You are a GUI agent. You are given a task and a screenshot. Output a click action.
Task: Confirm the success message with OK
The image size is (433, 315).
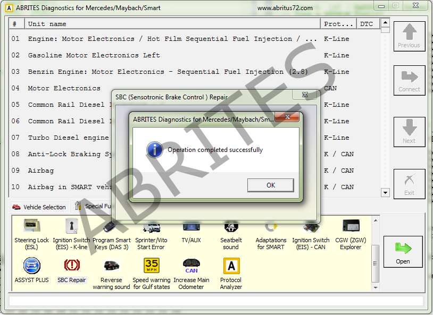coord(271,185)
